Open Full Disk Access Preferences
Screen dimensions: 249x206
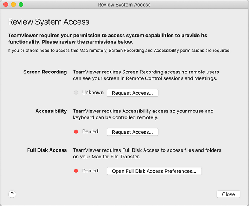pyautogui.click(x=154, y=171)
